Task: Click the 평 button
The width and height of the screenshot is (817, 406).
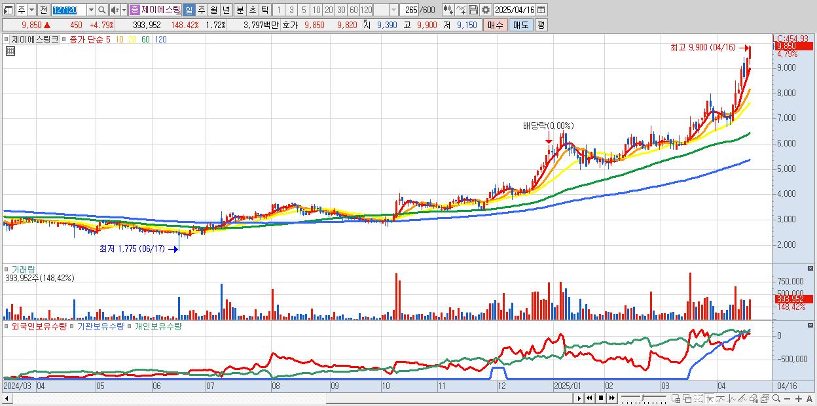Action: [541, 25]
